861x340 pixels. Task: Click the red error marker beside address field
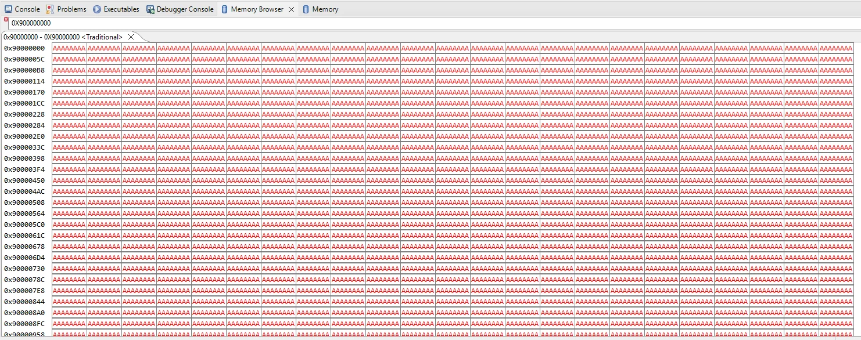click(x=6, y=20)
